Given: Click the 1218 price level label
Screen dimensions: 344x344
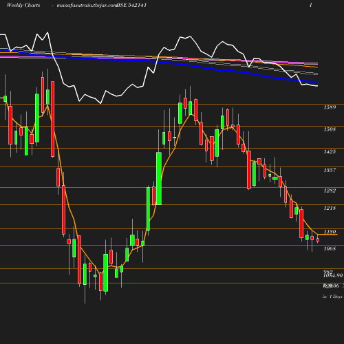Looking at the screenshot, I should coord(330,208).
